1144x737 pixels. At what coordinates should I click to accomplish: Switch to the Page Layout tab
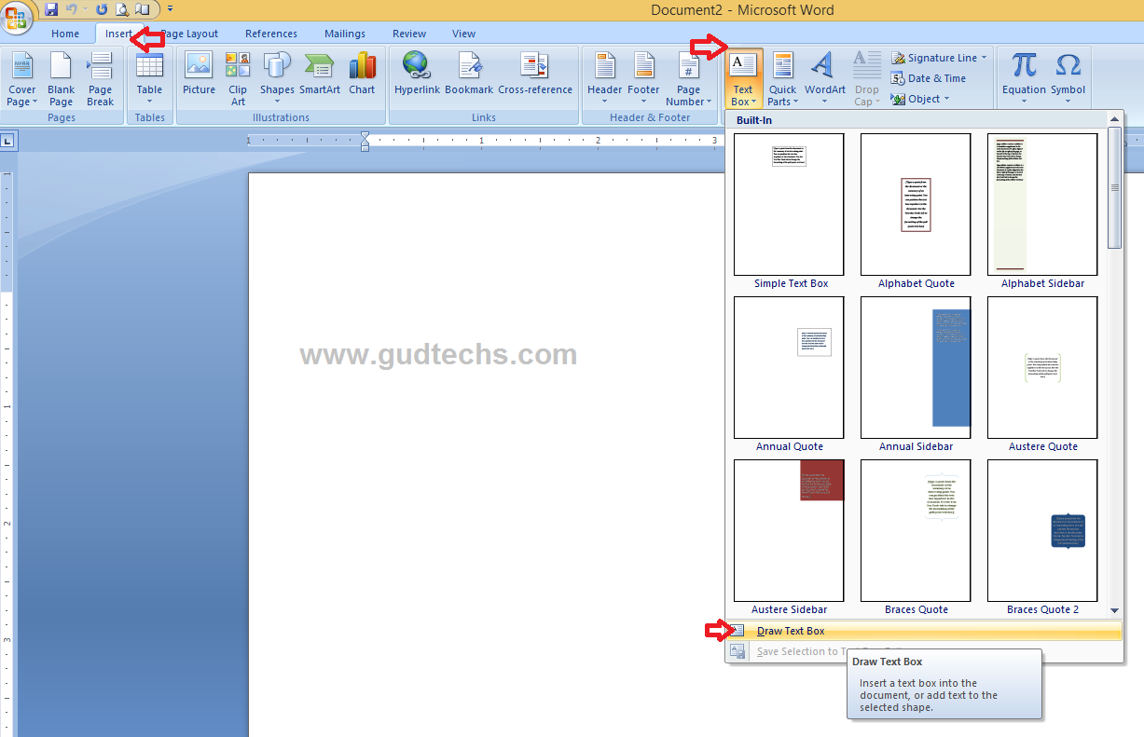pos(189,34)
